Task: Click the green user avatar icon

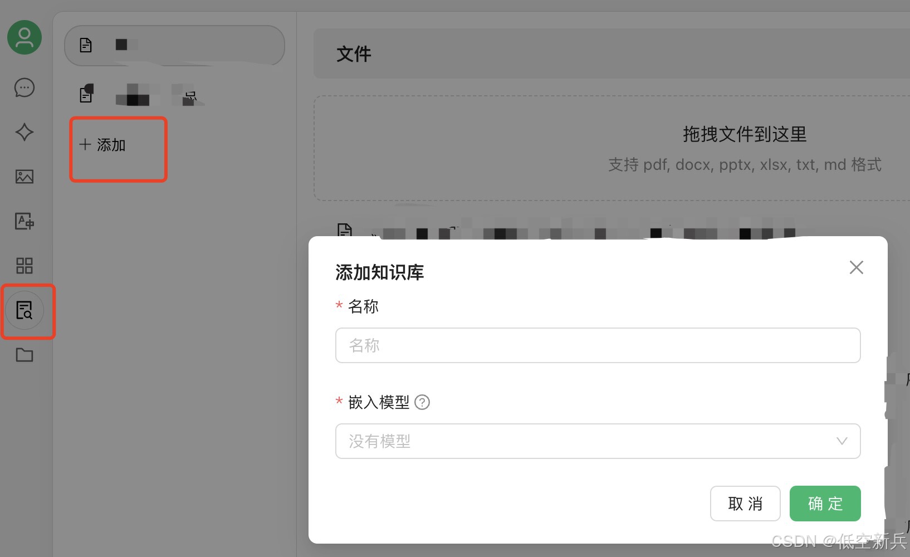Action: (23, 37)
